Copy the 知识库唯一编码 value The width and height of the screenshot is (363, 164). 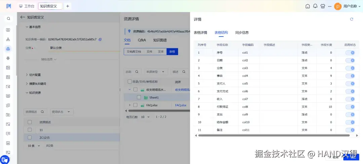[x=100, y=39]
